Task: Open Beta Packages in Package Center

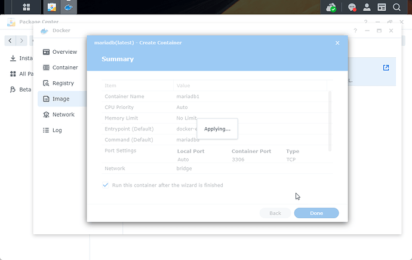Action: 20,90
